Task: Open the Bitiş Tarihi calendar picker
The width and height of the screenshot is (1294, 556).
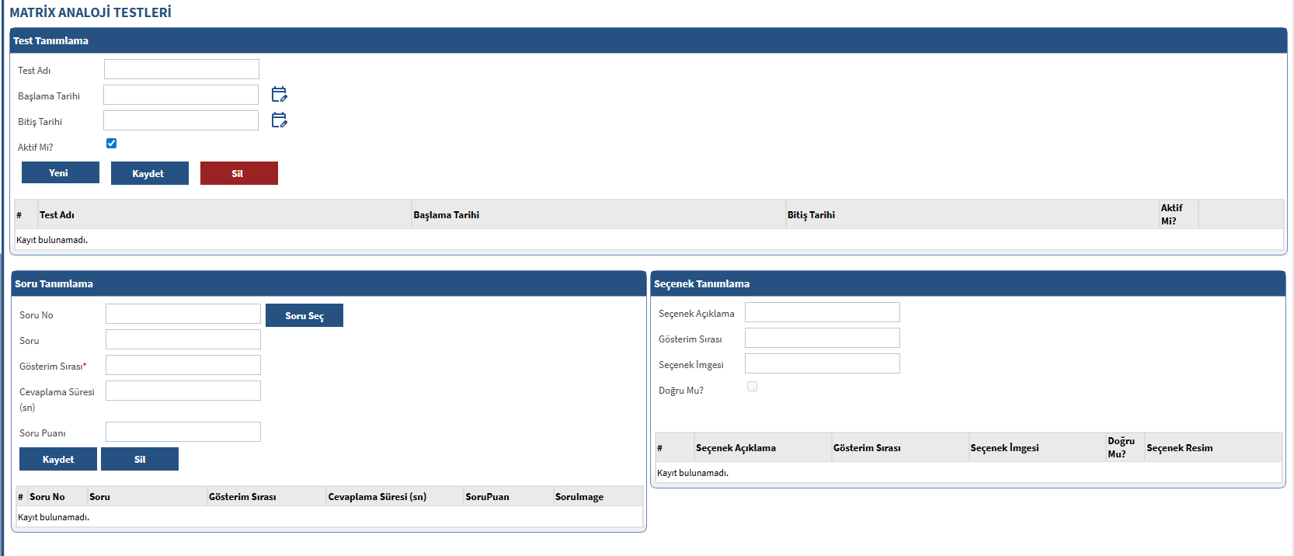Action: click(x=279, y=120)
